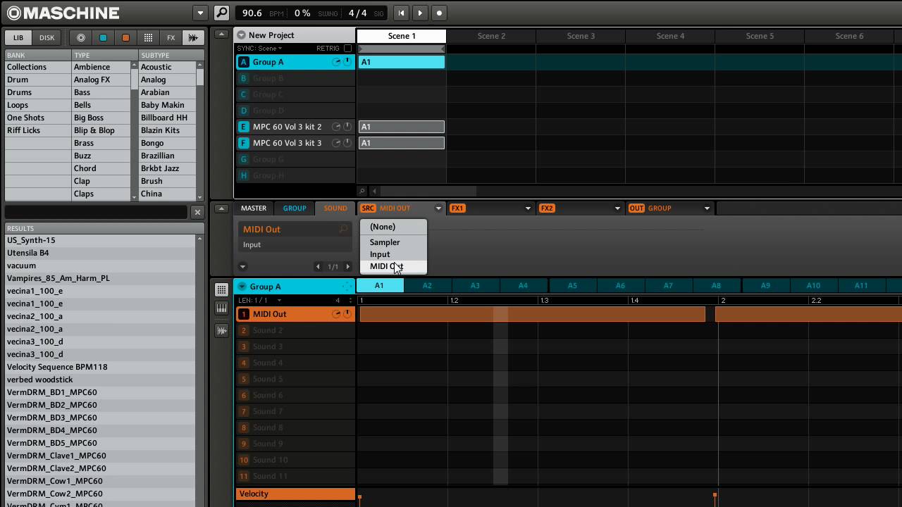
Task: Switch browser to LIB tab
Action: [18, 37]
